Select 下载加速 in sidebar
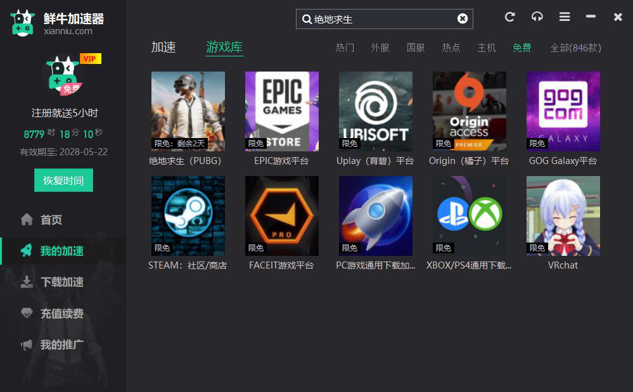Image resolution: width=633 pixels, height=392 pixels. click(x=61, y=282)
